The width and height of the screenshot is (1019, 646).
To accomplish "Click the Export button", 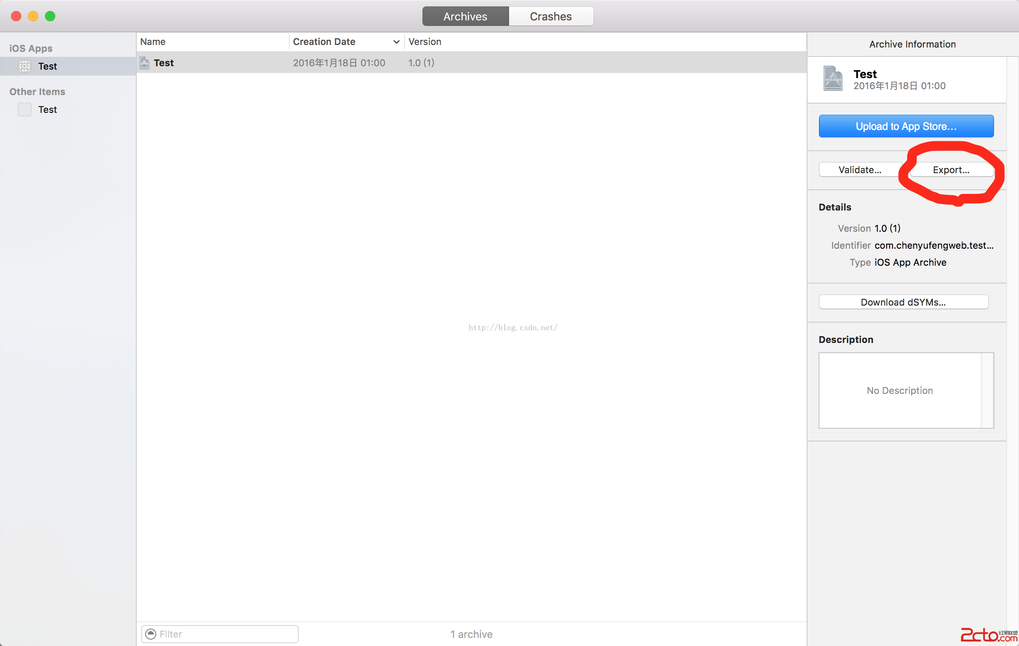I will (951, 170).
